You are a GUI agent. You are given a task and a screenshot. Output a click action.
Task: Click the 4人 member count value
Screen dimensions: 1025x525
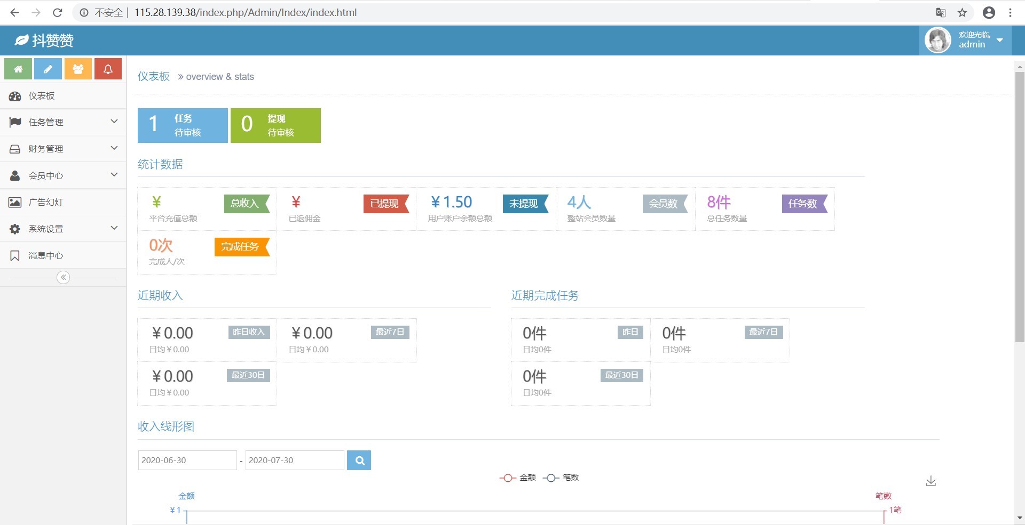click(x=579, y=202)
